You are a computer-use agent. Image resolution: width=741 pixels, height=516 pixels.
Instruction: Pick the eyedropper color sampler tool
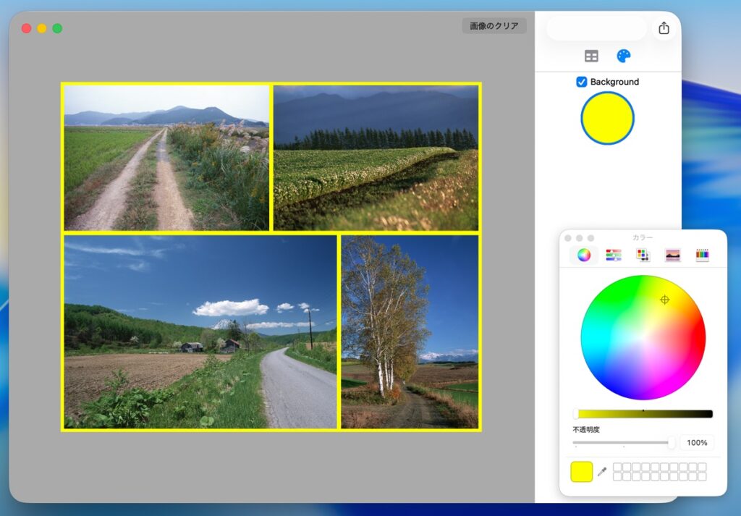601,472
